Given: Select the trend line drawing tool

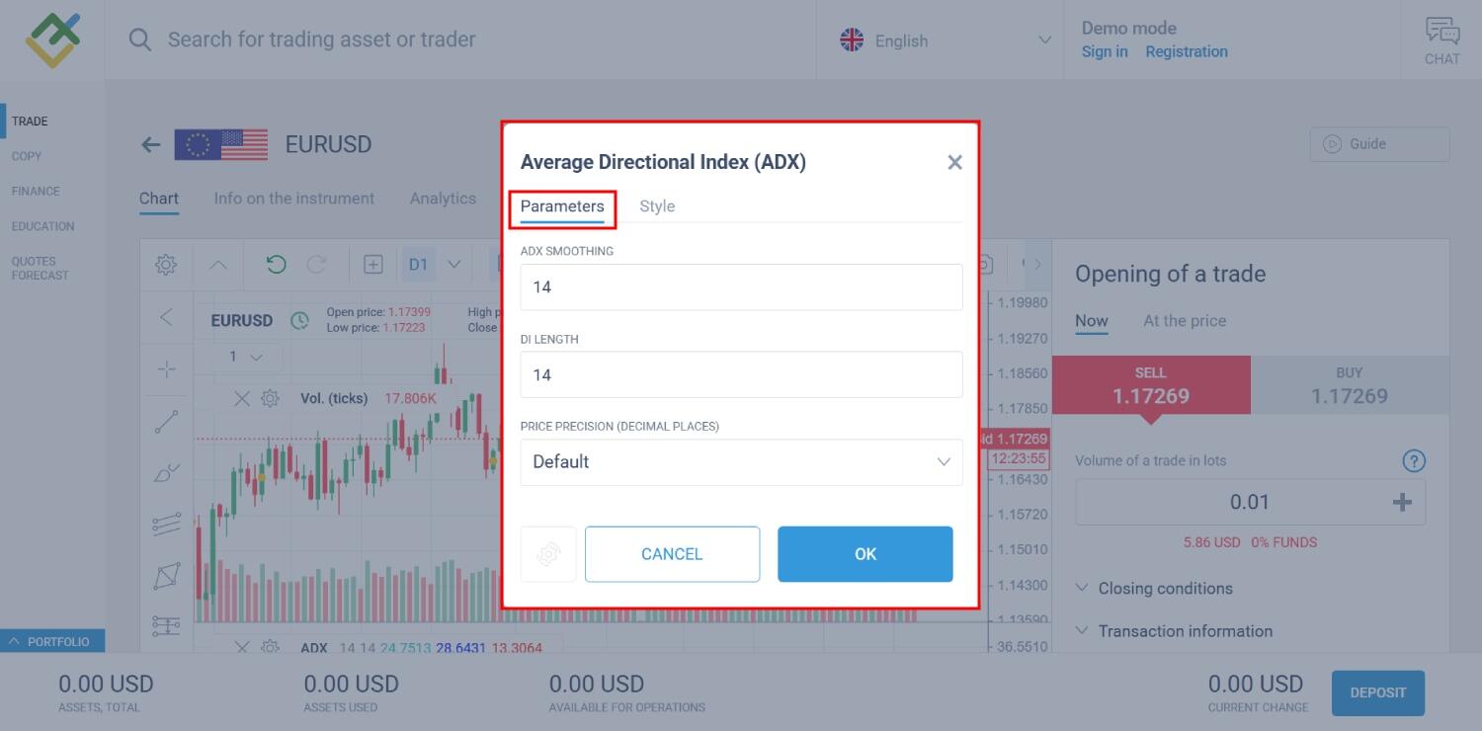Looking at the screenshot, I should 166,421.
